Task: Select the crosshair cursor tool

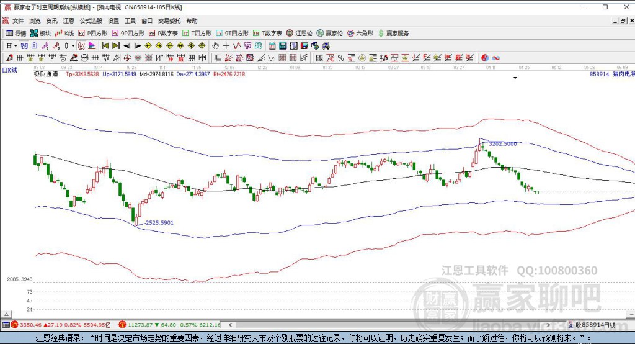Action: click(x=226, y=46)
